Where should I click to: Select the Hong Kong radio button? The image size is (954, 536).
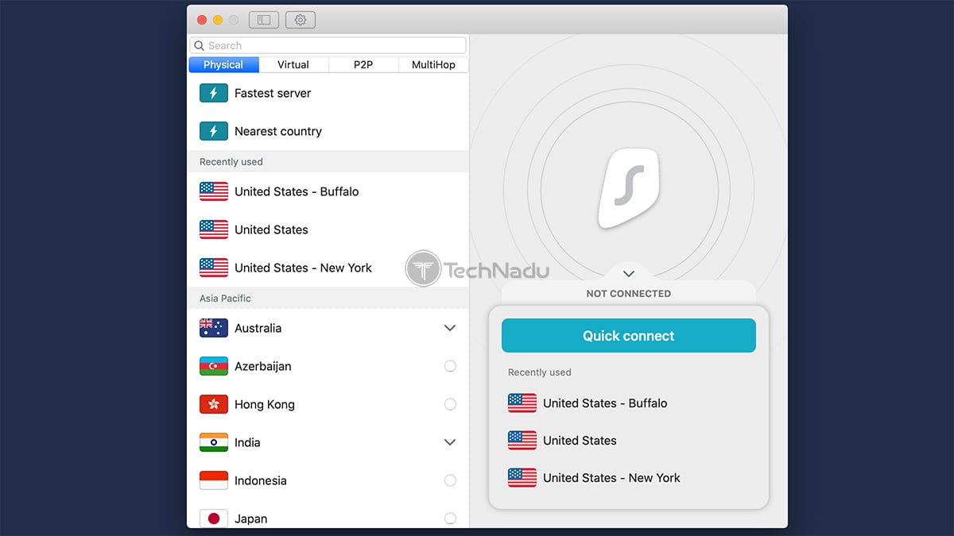450,404
